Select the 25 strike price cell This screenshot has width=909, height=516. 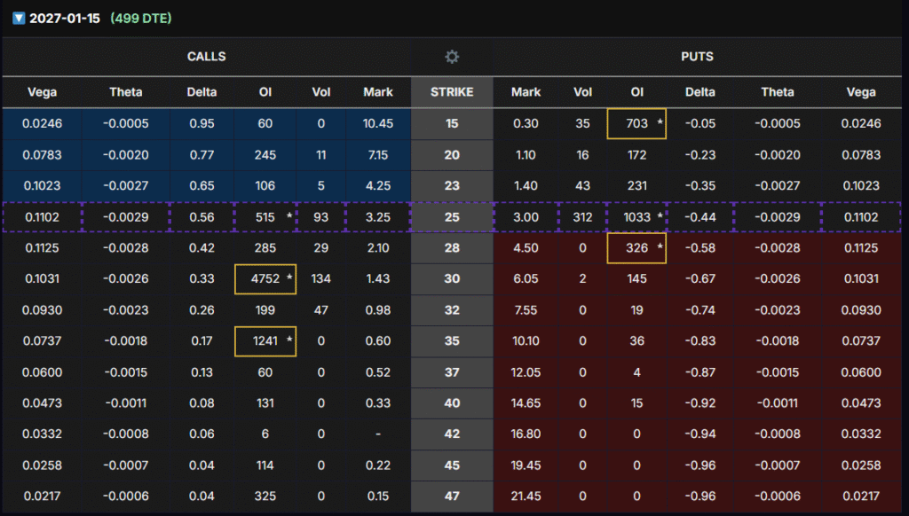pyautogui.click(x=452, y=217)
